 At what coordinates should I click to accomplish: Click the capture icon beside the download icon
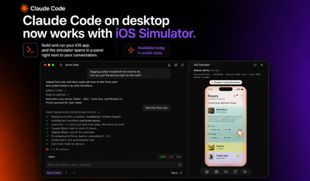coord(176,65)
